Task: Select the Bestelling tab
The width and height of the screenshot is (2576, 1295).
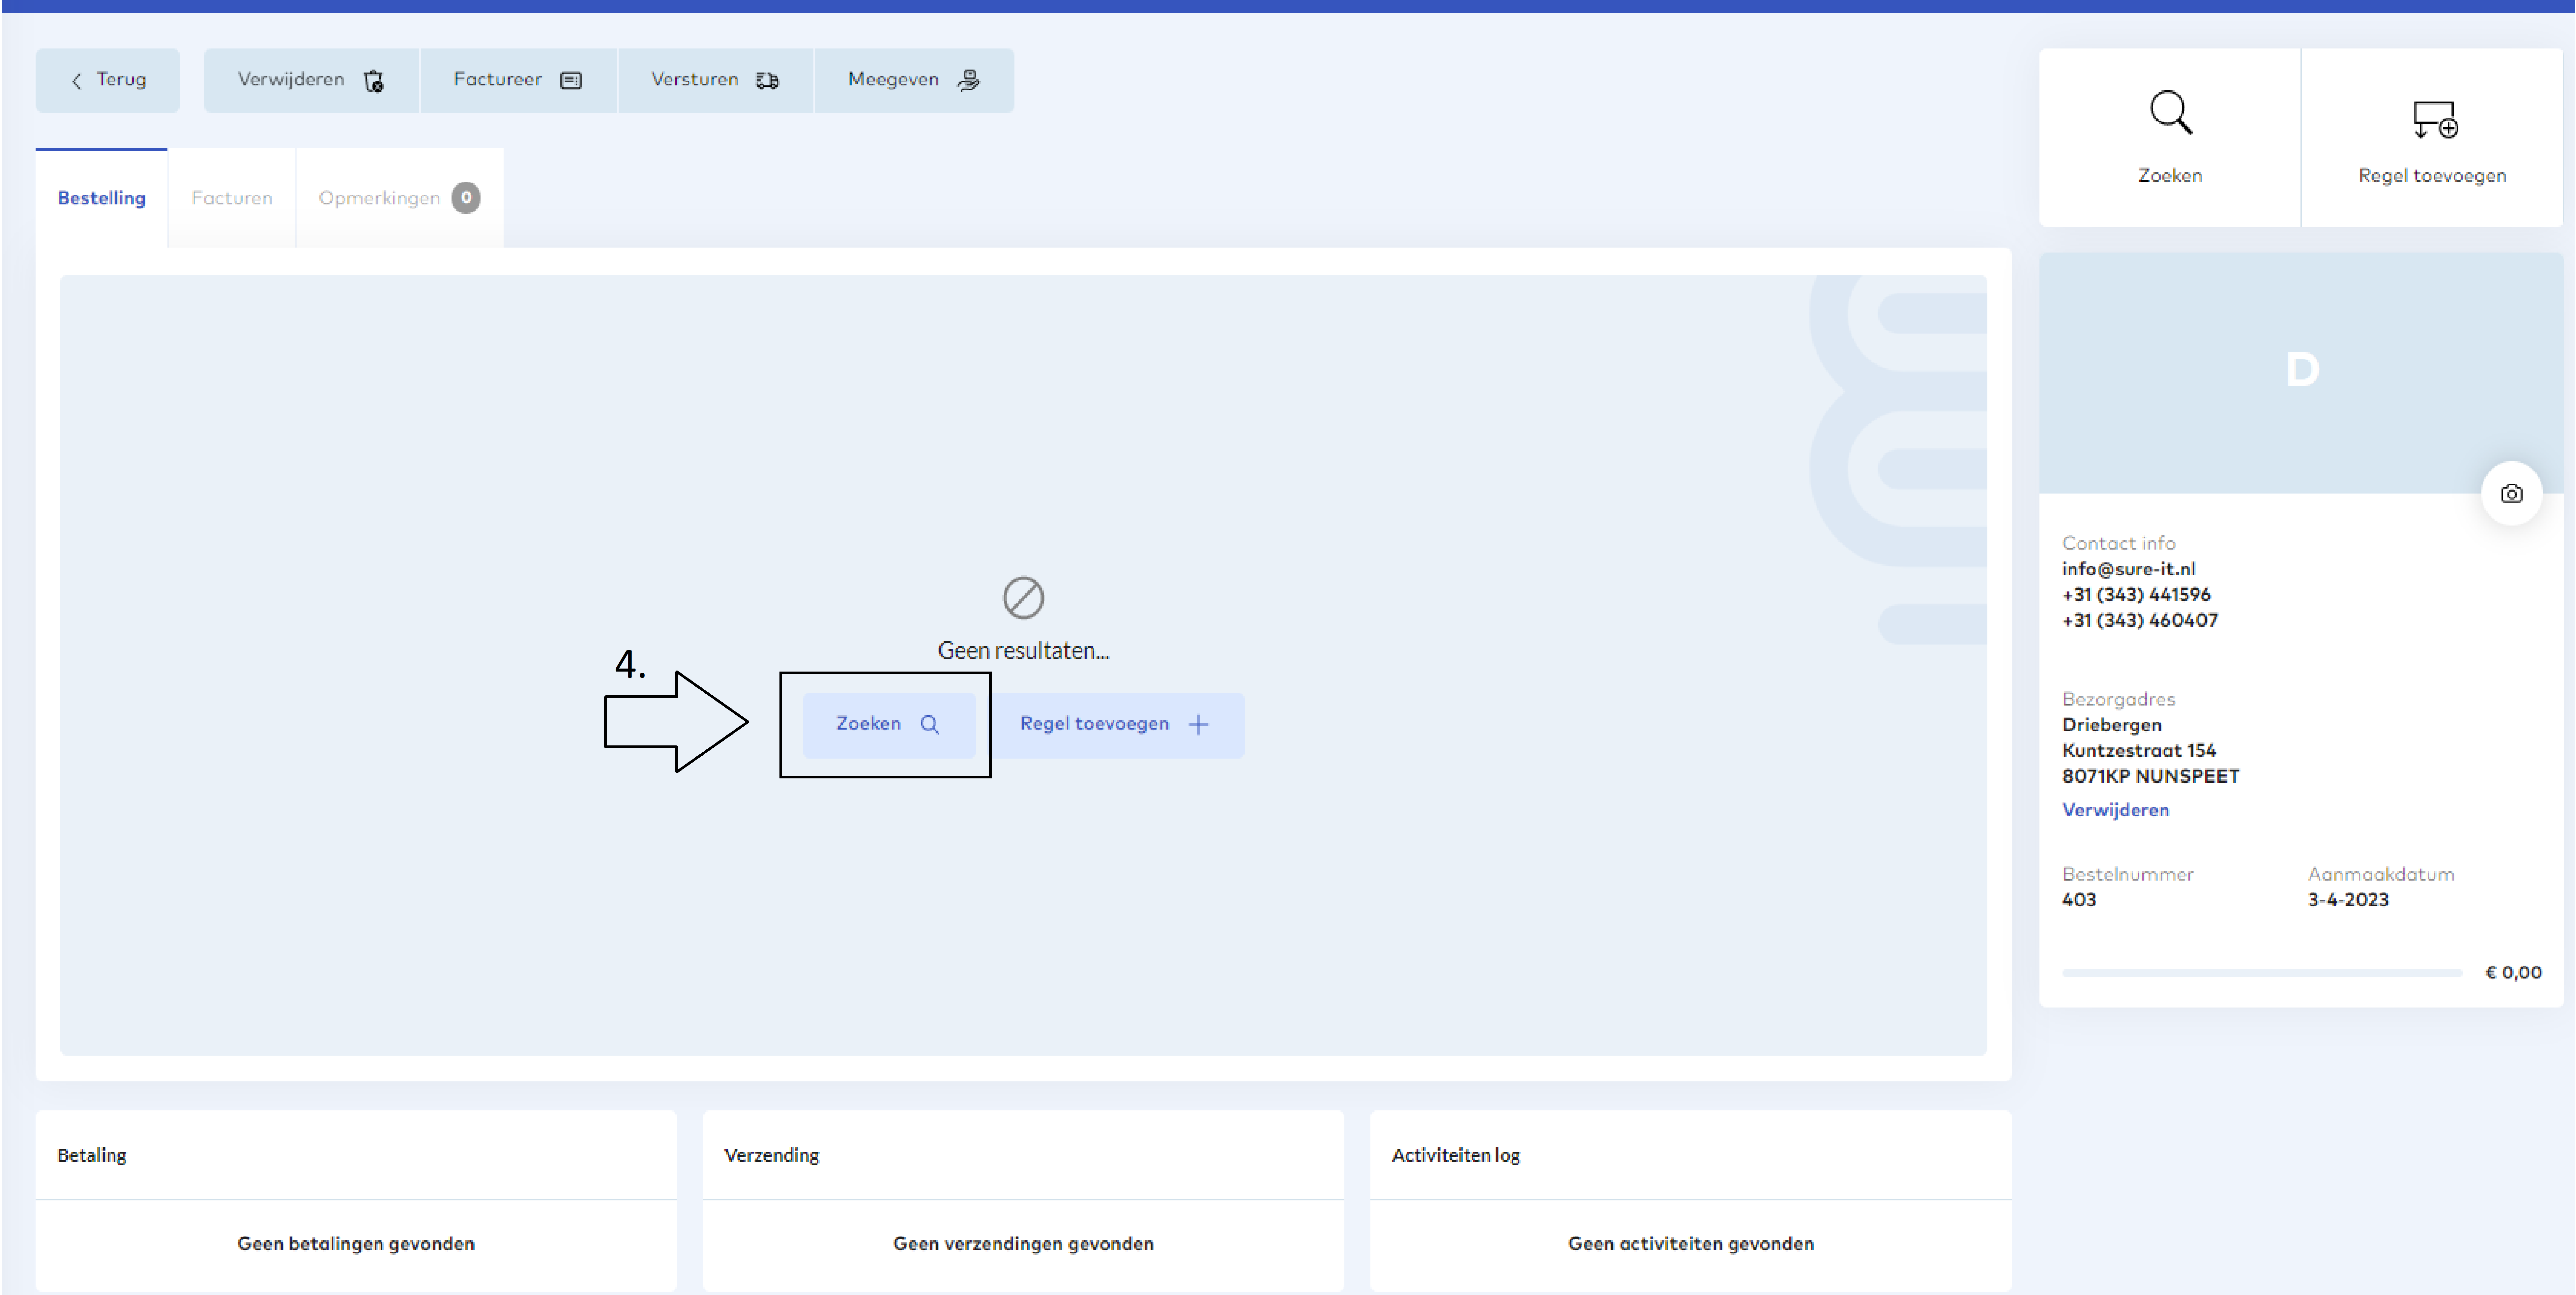Action: (101, 198)
